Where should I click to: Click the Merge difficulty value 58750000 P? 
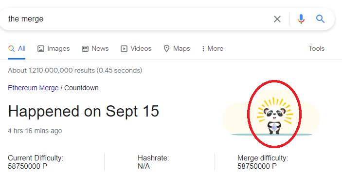(257, 166)
